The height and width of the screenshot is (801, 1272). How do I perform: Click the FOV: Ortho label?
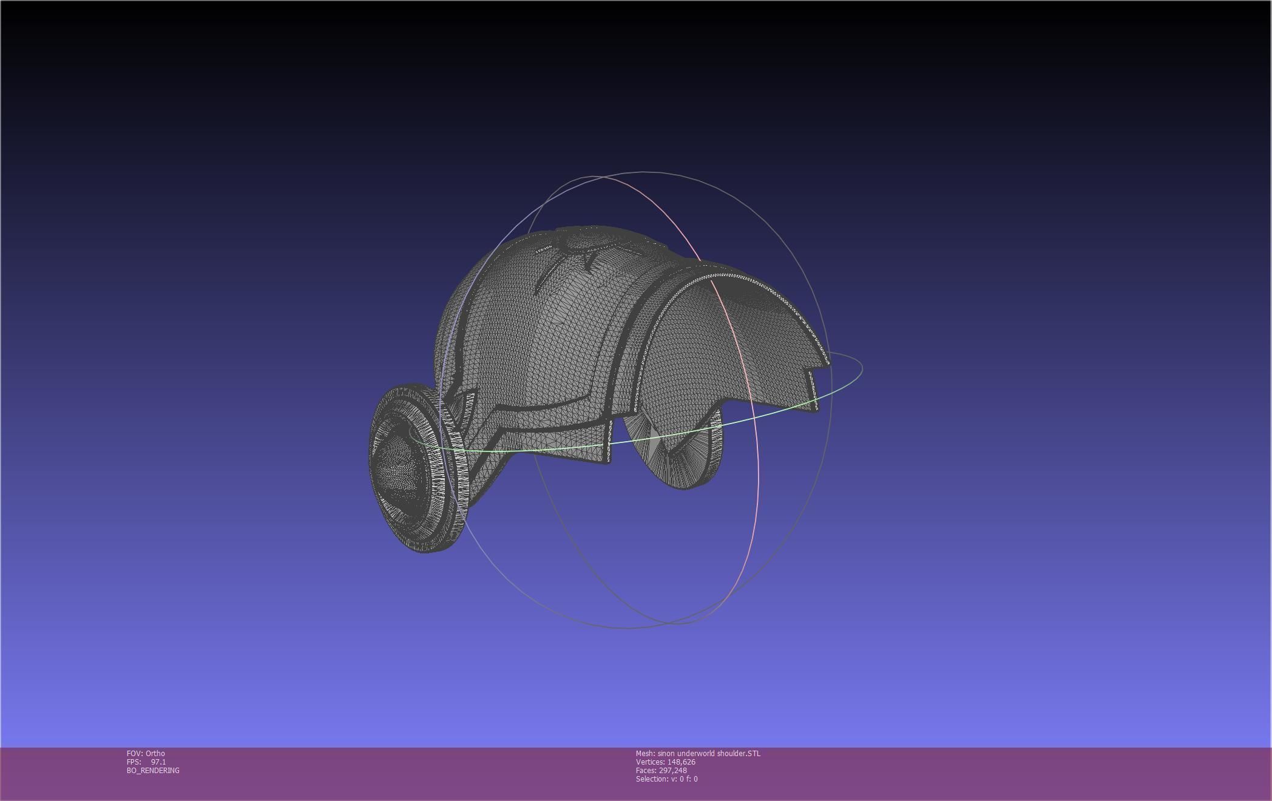(146, 753)
